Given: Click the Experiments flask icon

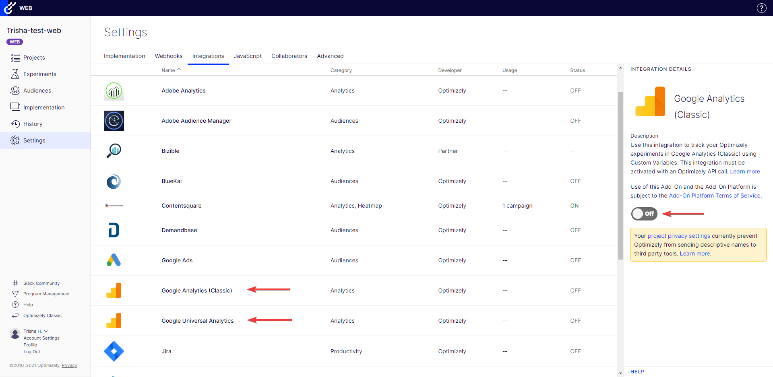Looking at the screenshot, I should tap(15, 74).
